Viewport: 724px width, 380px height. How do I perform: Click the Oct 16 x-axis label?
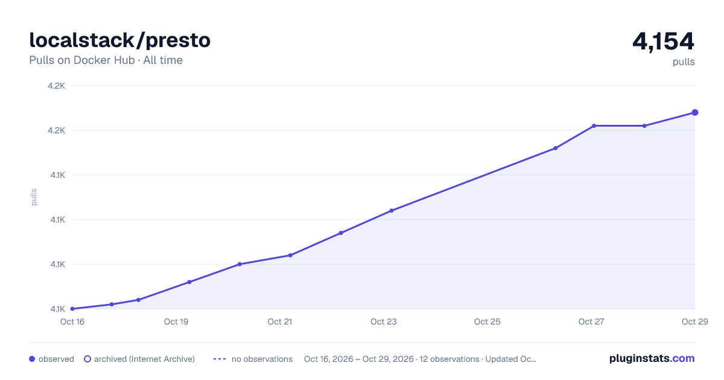click(x=72, y=321)
